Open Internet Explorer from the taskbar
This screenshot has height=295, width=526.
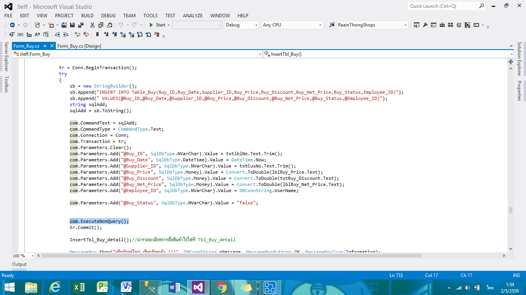(x=55, y=287)
